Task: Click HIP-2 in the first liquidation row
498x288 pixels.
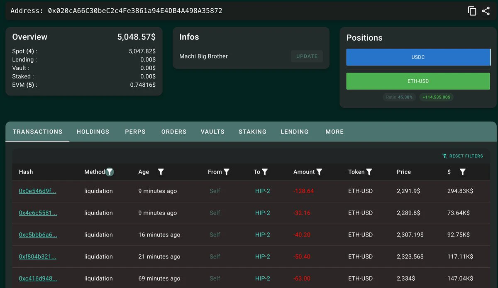Action: pyautogui.click(x=263, y=191)
